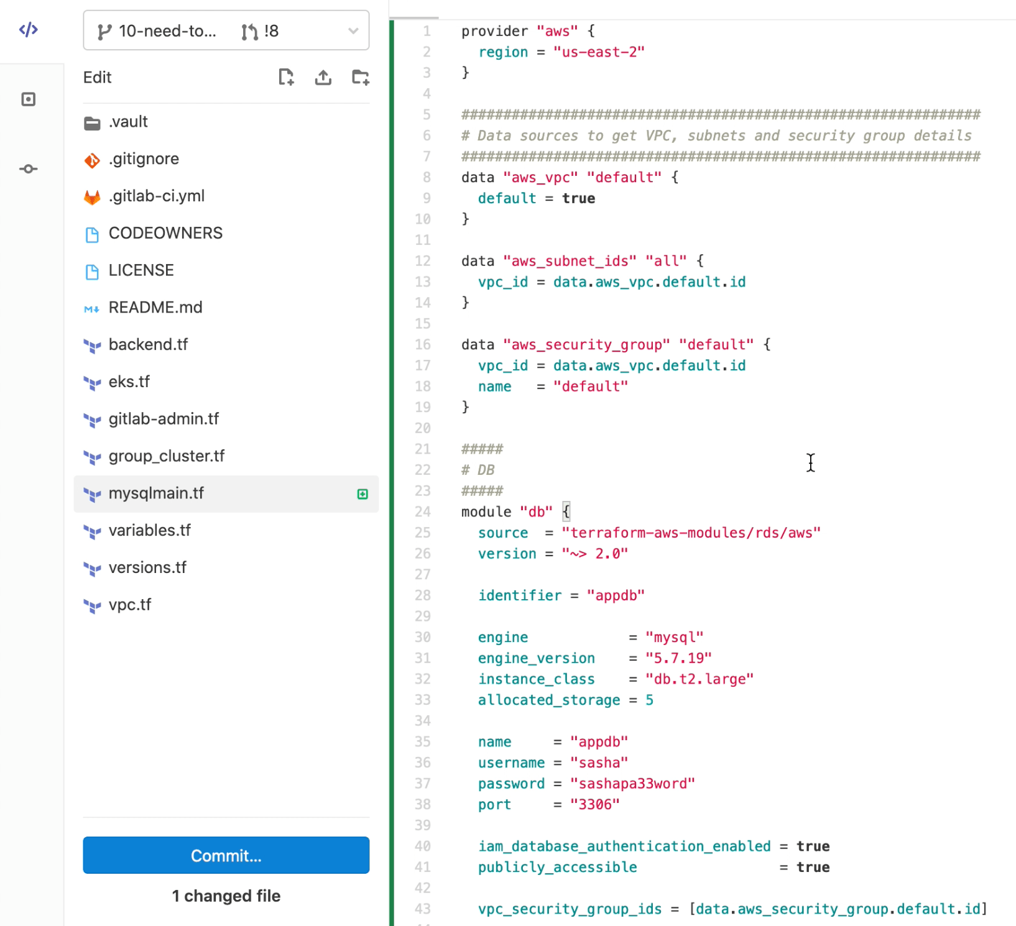Select the .gitlab-ci.yml file
The image size is (1016, 926).
click(x=157, y=196)
